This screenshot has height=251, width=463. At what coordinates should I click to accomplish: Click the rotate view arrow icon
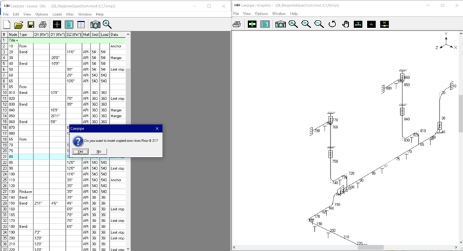[332, 24]
